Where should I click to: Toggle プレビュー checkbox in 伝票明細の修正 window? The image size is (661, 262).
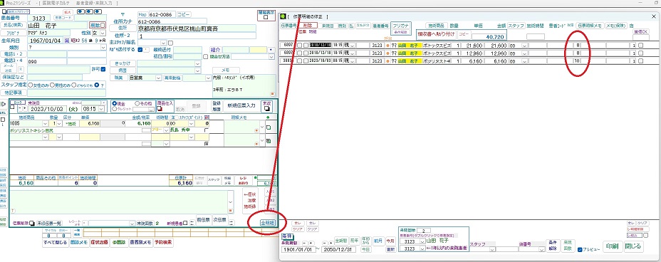click(x=580, y=249)
